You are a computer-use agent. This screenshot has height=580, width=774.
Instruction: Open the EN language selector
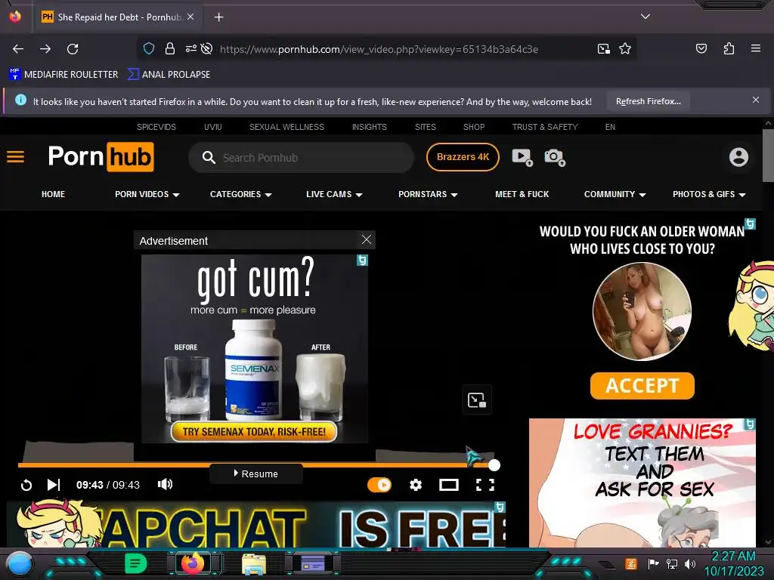610,127
